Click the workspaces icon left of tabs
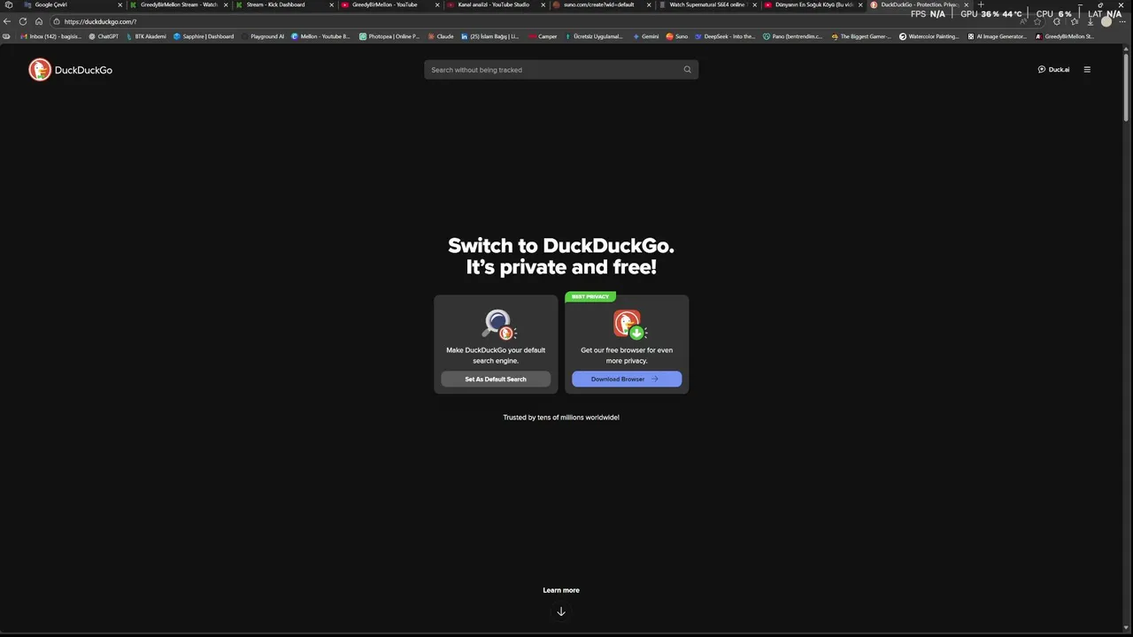 click(x=9, y=5)
